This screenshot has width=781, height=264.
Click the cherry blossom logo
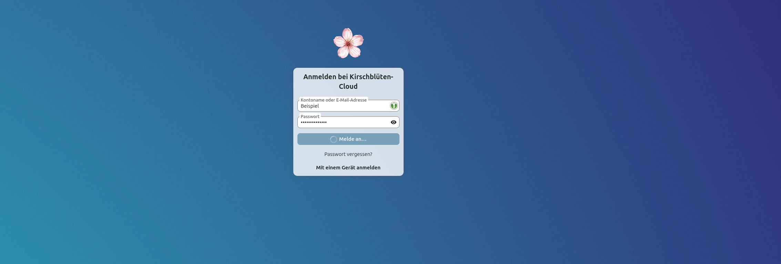[x=348, y=43]
